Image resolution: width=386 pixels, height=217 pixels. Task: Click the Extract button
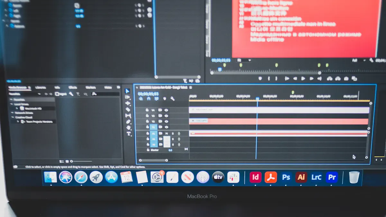point(338,78)
